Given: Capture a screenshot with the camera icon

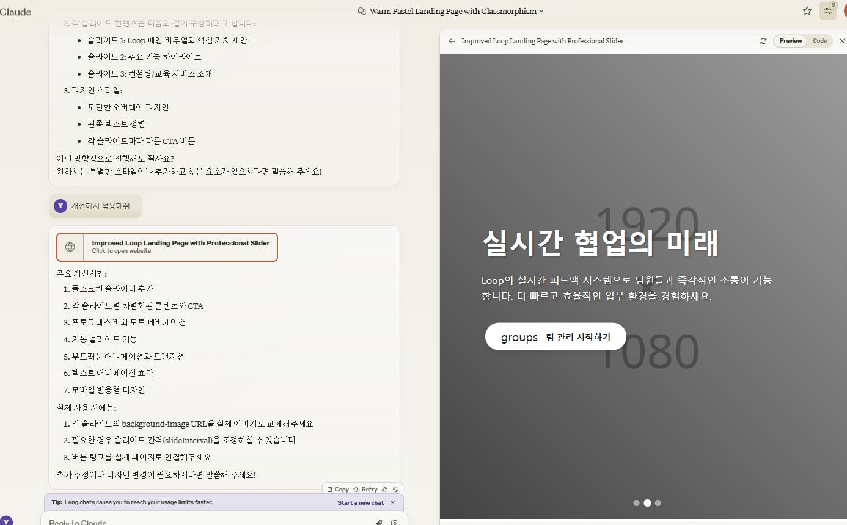Looking at the screenshot, I should coord(395,523).
